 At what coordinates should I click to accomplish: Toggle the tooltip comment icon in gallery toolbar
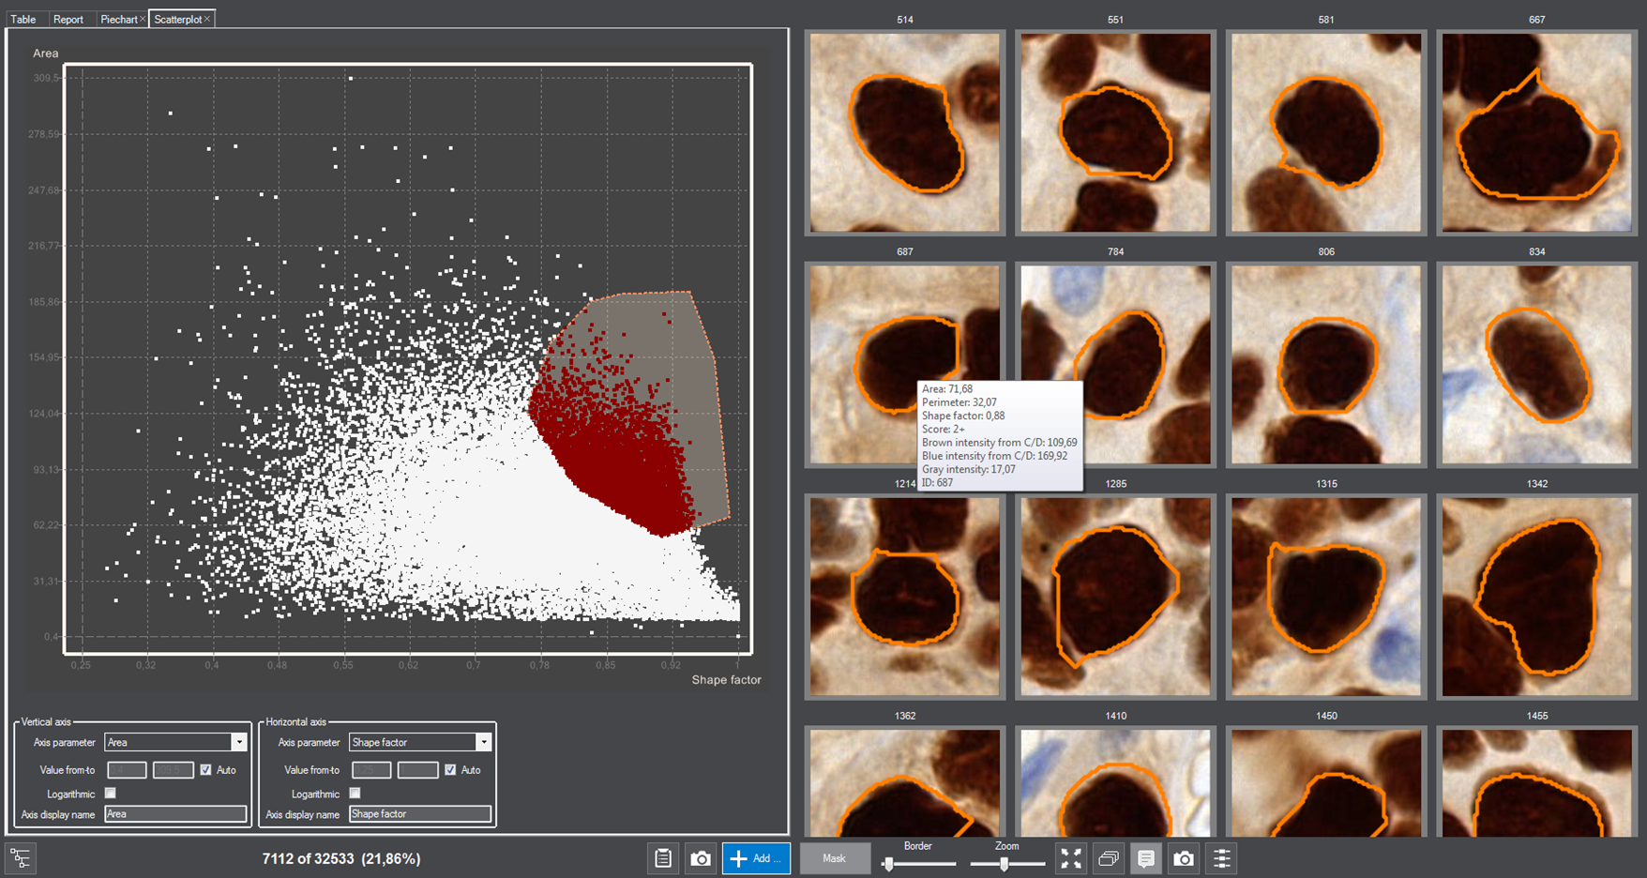1145,858
